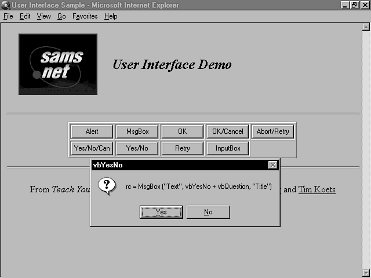Viewport: 371px width, 278px height.
Task: Click the question mark icon in the dialog
Action: point(106,186)
